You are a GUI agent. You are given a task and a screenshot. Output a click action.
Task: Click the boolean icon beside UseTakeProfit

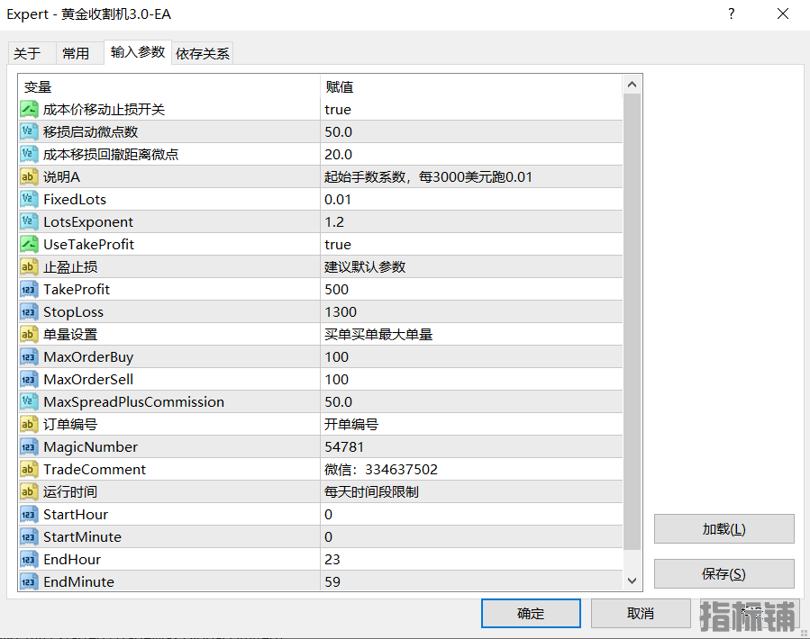pyautogui.click(x=29, y=244)
